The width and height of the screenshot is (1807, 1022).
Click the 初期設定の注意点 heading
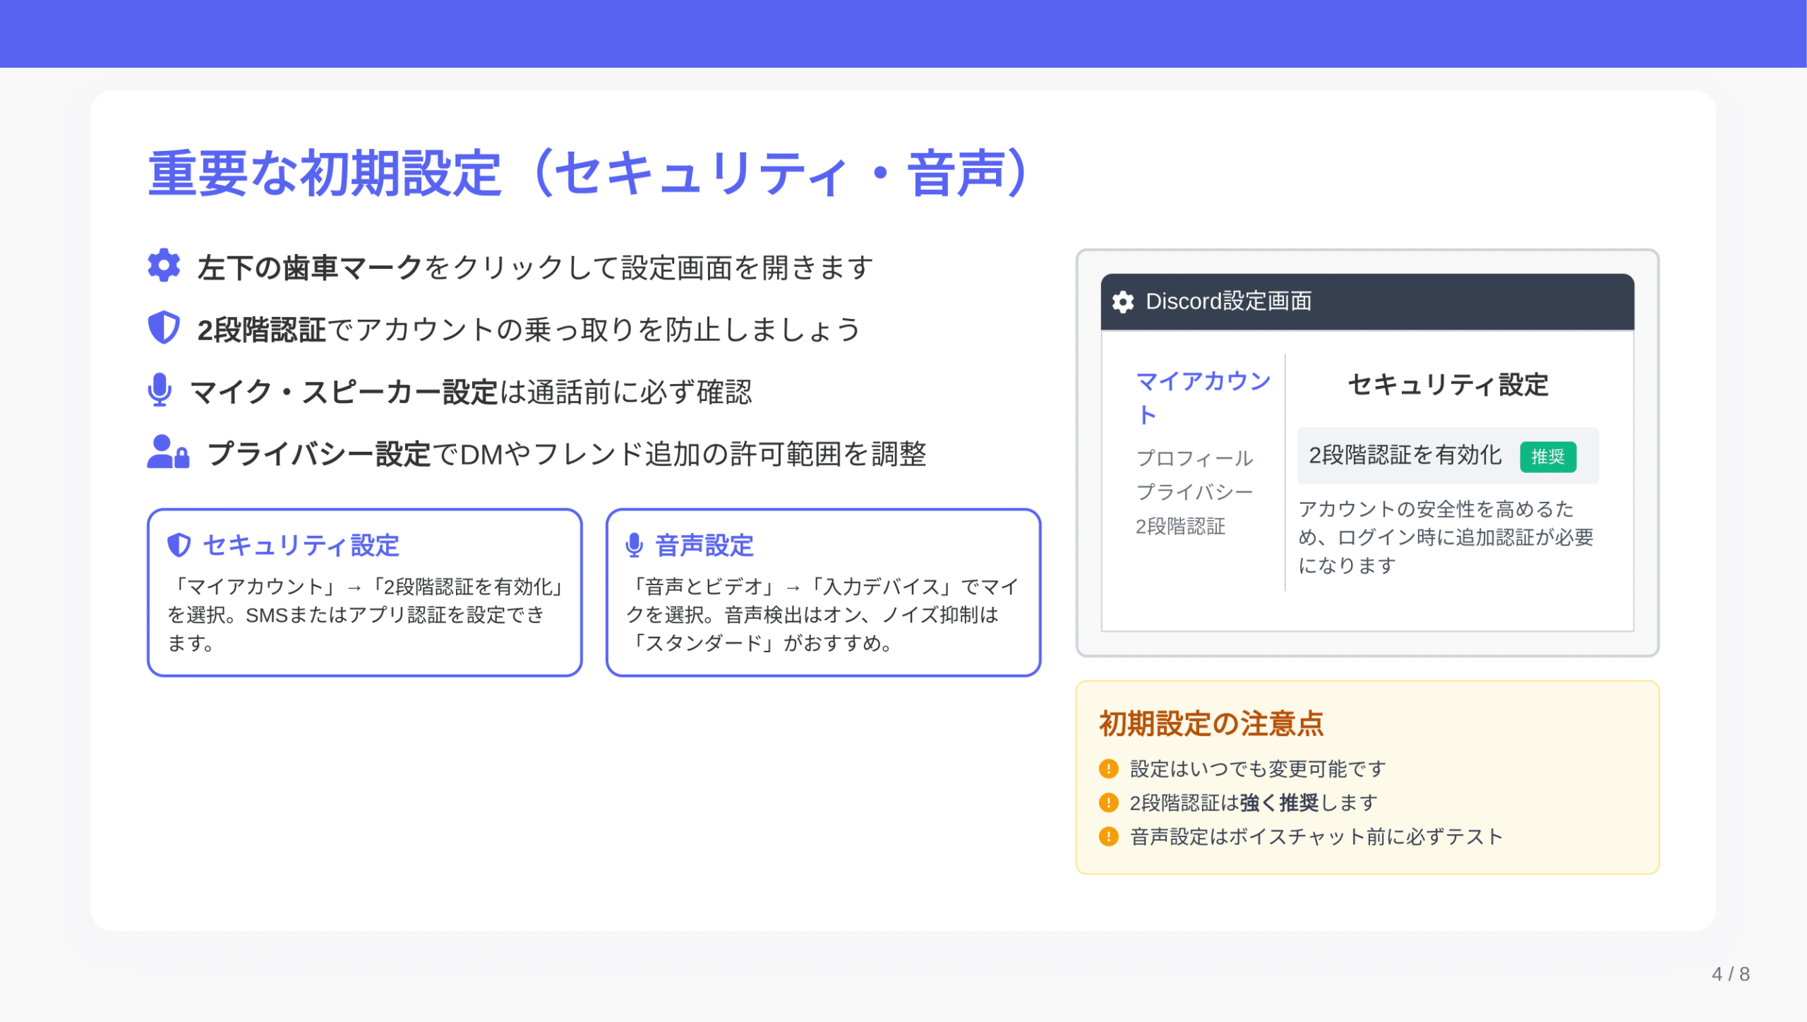[x=1211, y=723]
